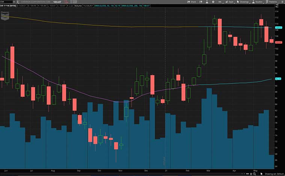Click the DMA (CLOSE, 200, -14) study label
The image size is (285, 176).
pos(132,6)
